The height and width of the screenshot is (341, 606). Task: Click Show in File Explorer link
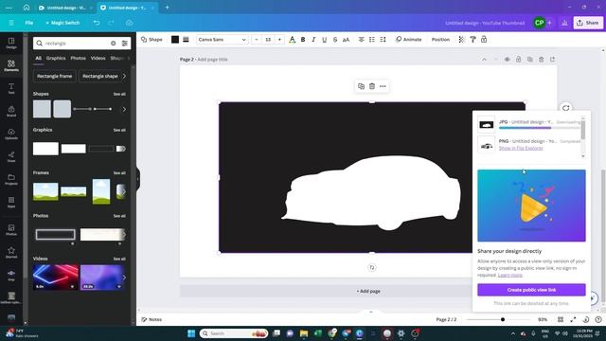coord(521,148)
